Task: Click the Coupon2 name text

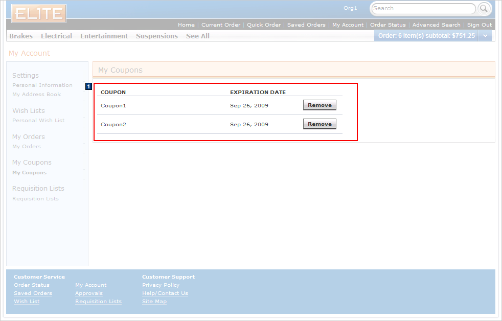Action: click(x=113, y=125)
